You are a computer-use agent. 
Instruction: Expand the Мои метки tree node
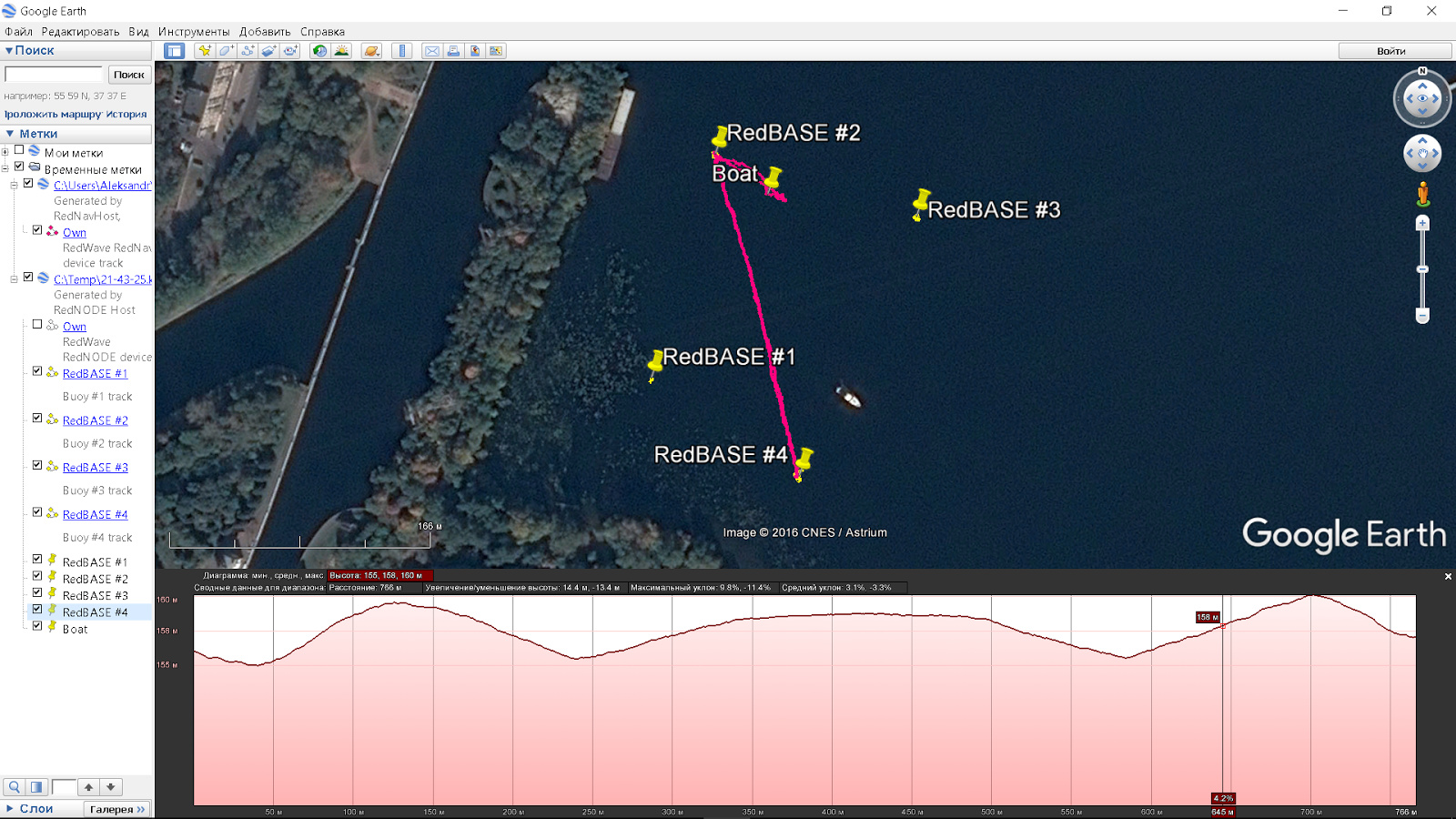[x=5, y=152]
